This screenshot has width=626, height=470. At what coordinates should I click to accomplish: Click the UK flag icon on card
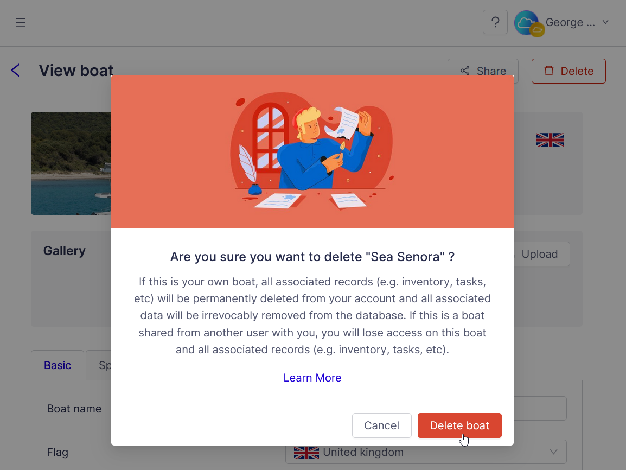click(x=550, y=140)
